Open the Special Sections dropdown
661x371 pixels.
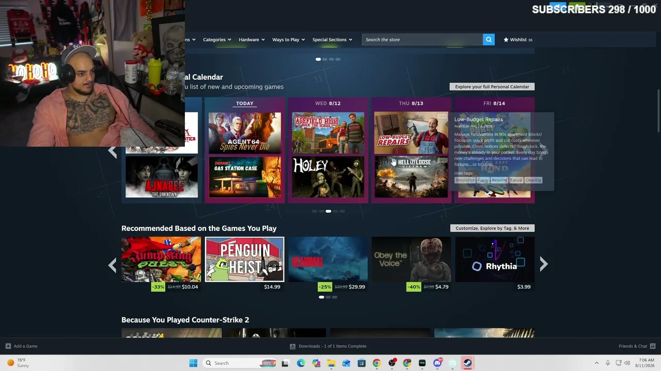[332, 40]
